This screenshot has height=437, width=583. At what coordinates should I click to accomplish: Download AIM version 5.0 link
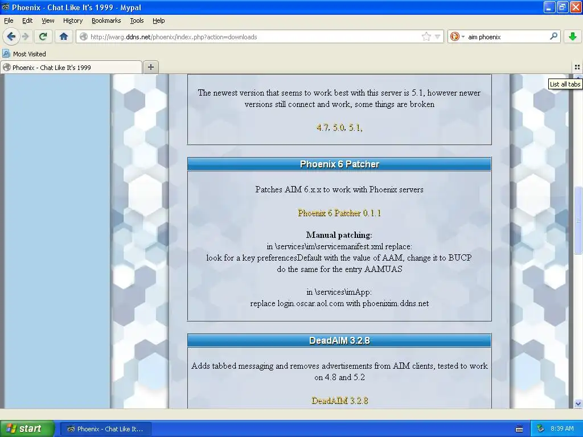tap(339, 127)
